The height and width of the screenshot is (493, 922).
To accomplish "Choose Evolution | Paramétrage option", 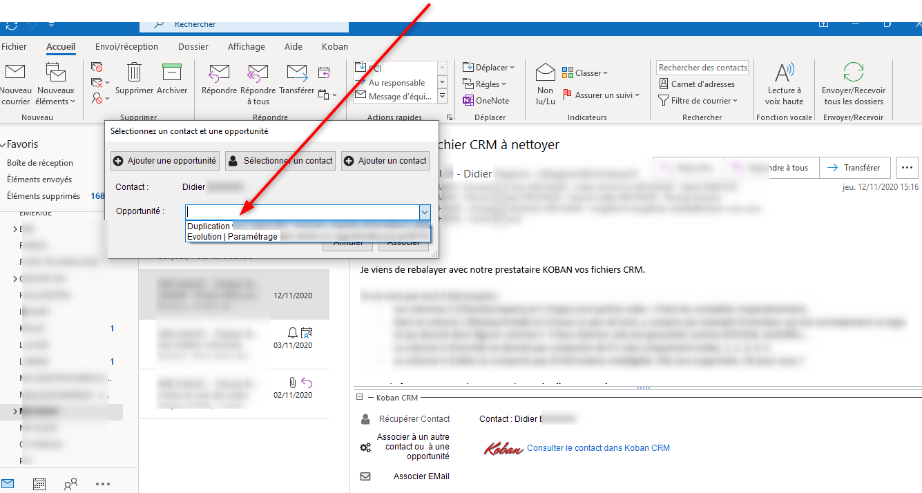I will coord(308,236).
